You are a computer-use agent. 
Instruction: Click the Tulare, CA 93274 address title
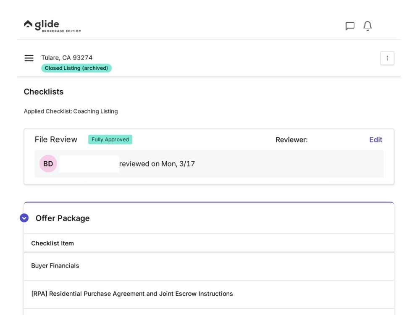tap(67, 58)
